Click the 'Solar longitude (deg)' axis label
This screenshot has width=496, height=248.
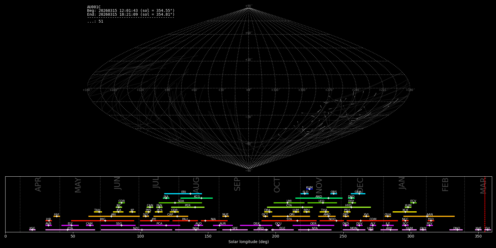[x=249, y=242]
